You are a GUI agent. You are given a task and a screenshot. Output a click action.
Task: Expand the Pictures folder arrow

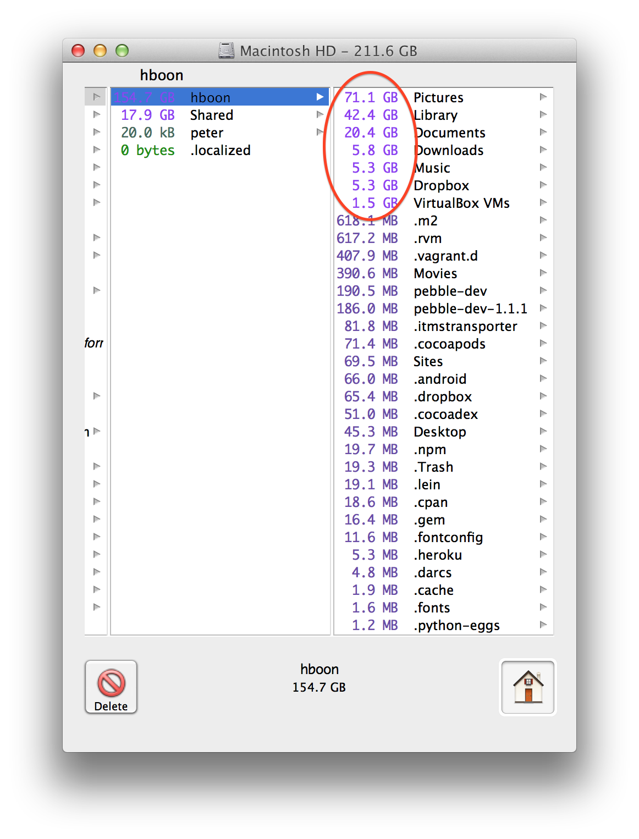[543, 97]
